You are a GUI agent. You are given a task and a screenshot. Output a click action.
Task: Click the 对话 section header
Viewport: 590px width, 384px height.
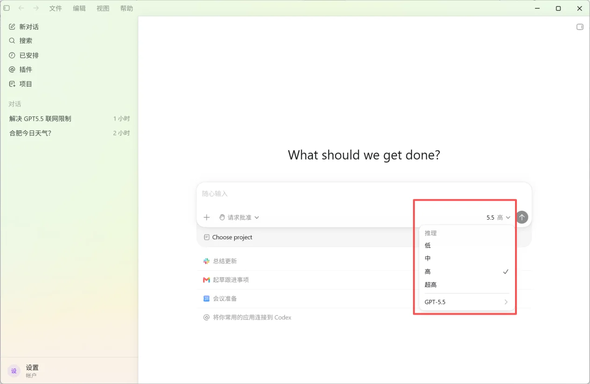pyautogui.click(x=15, y=104)
